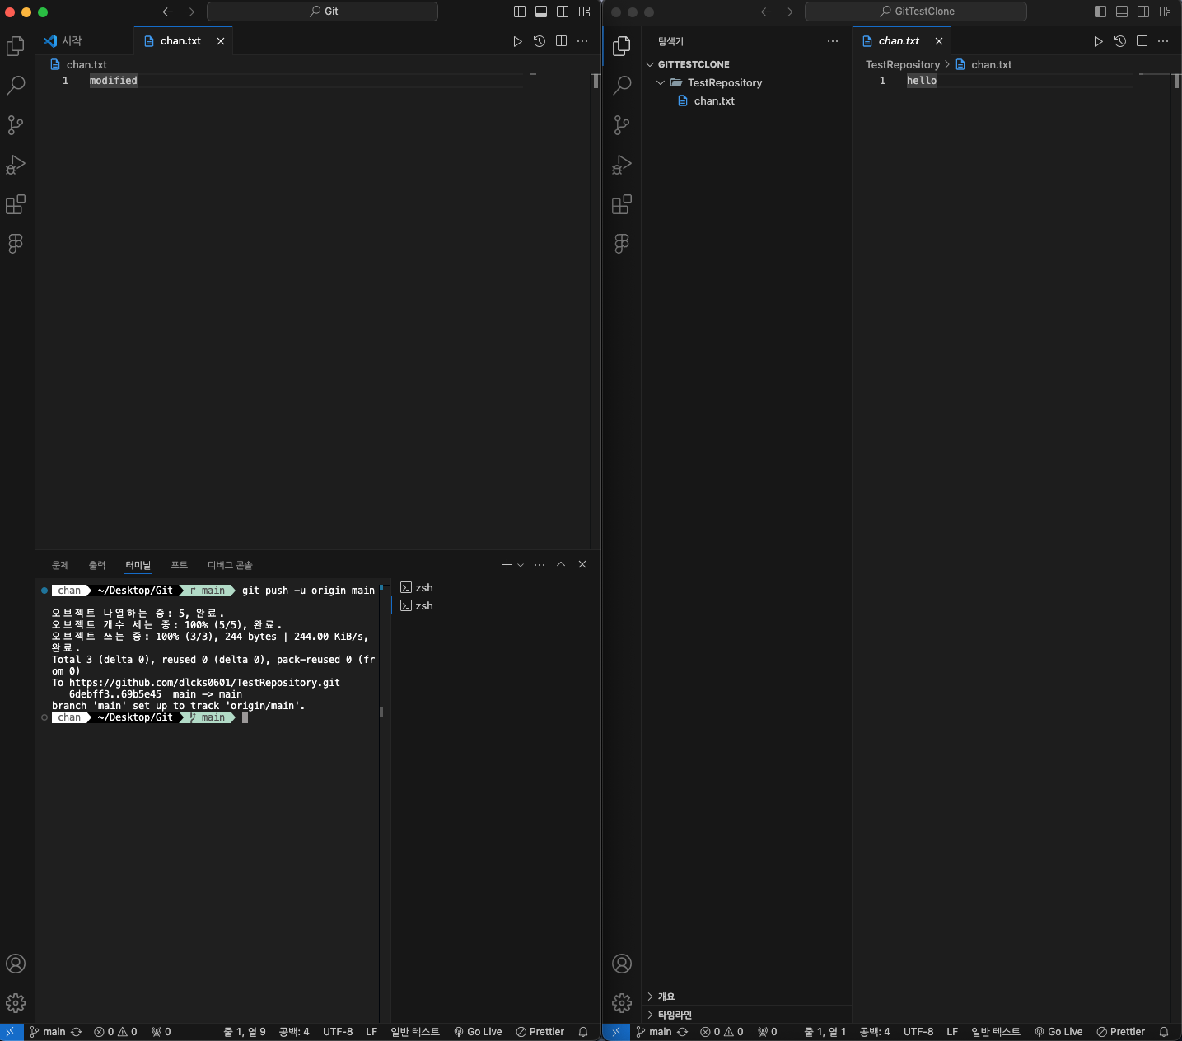The width and height of the screenshot is (1182, 1041).
Task: Maximize terminal panel with up chevron
Action: click(x=561, y=564)
